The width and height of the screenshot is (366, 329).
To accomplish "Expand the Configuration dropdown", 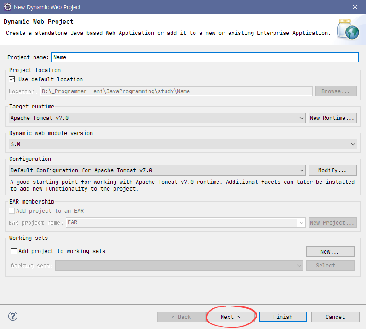I will (x=157, y=170).
